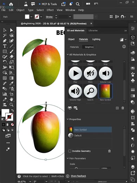Collapse the Properties section
This screenshot has height=183, width=137.
point(68,119)
